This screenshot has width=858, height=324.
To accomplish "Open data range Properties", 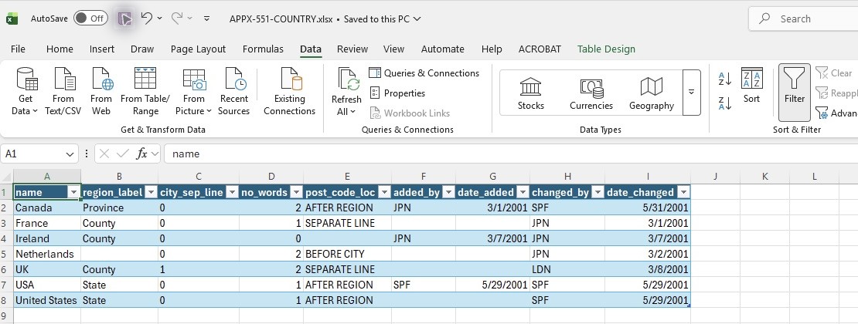I will (x=397, y=93).
